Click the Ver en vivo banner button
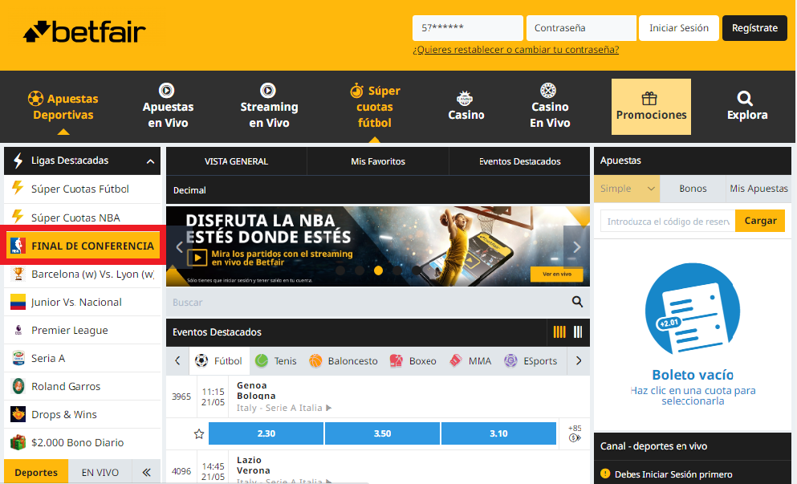797x484 pixels. point(556,274)
